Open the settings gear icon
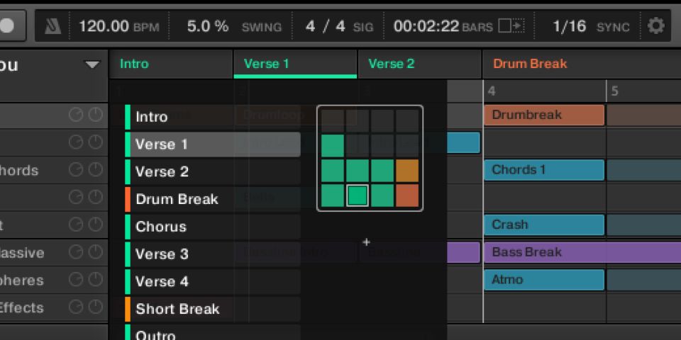The image size is (681, 340). (656, 26)
